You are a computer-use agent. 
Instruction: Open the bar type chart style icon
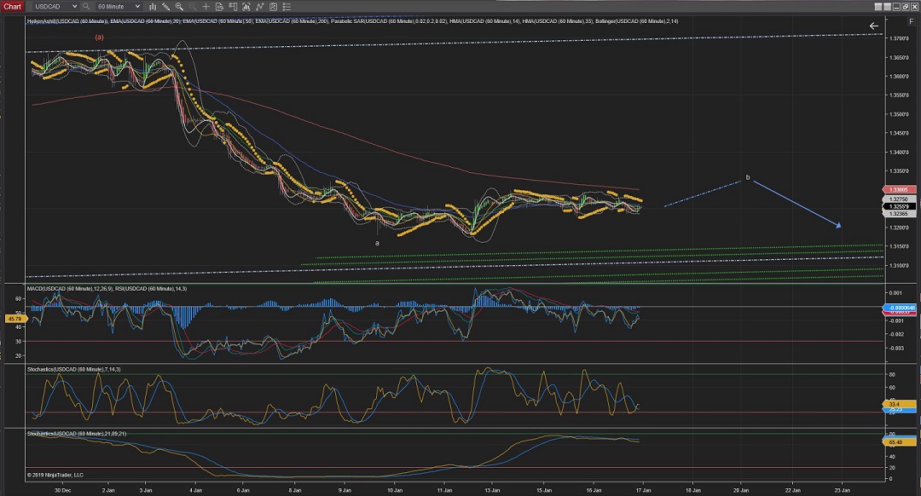153,7
